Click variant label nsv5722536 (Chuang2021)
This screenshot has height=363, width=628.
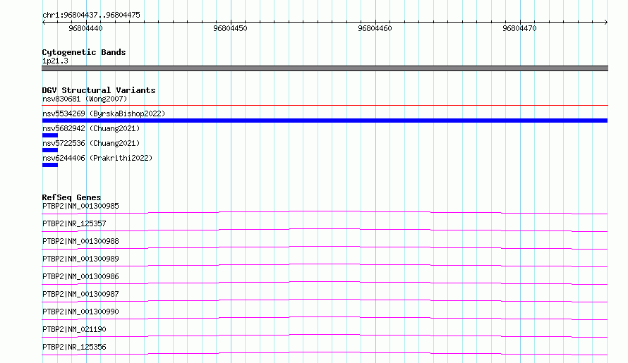click(x=91, y=143)
